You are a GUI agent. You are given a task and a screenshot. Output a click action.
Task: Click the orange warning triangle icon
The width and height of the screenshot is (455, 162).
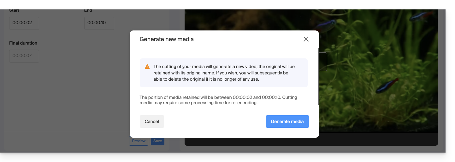tap(147, 67)
